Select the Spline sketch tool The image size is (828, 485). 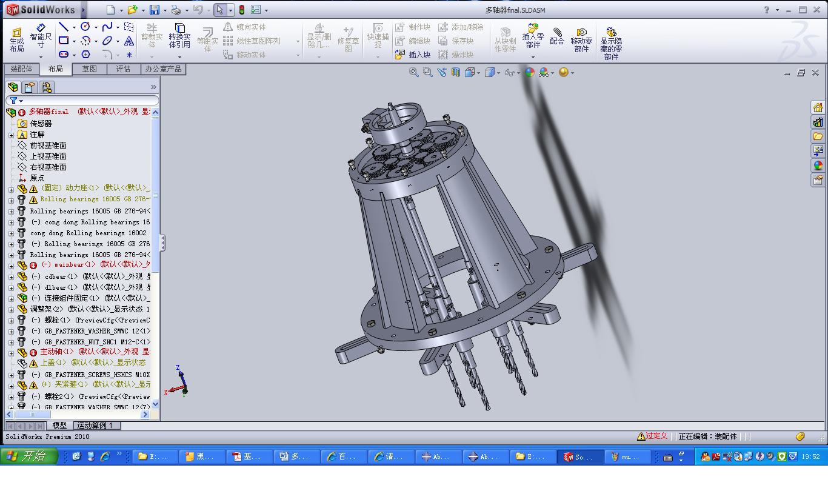pos(107,27)
